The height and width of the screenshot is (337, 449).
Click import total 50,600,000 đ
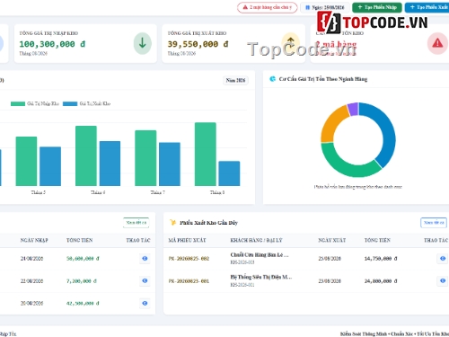[x=83, y=259]
